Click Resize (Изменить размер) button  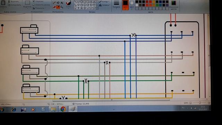coord(41,5)
